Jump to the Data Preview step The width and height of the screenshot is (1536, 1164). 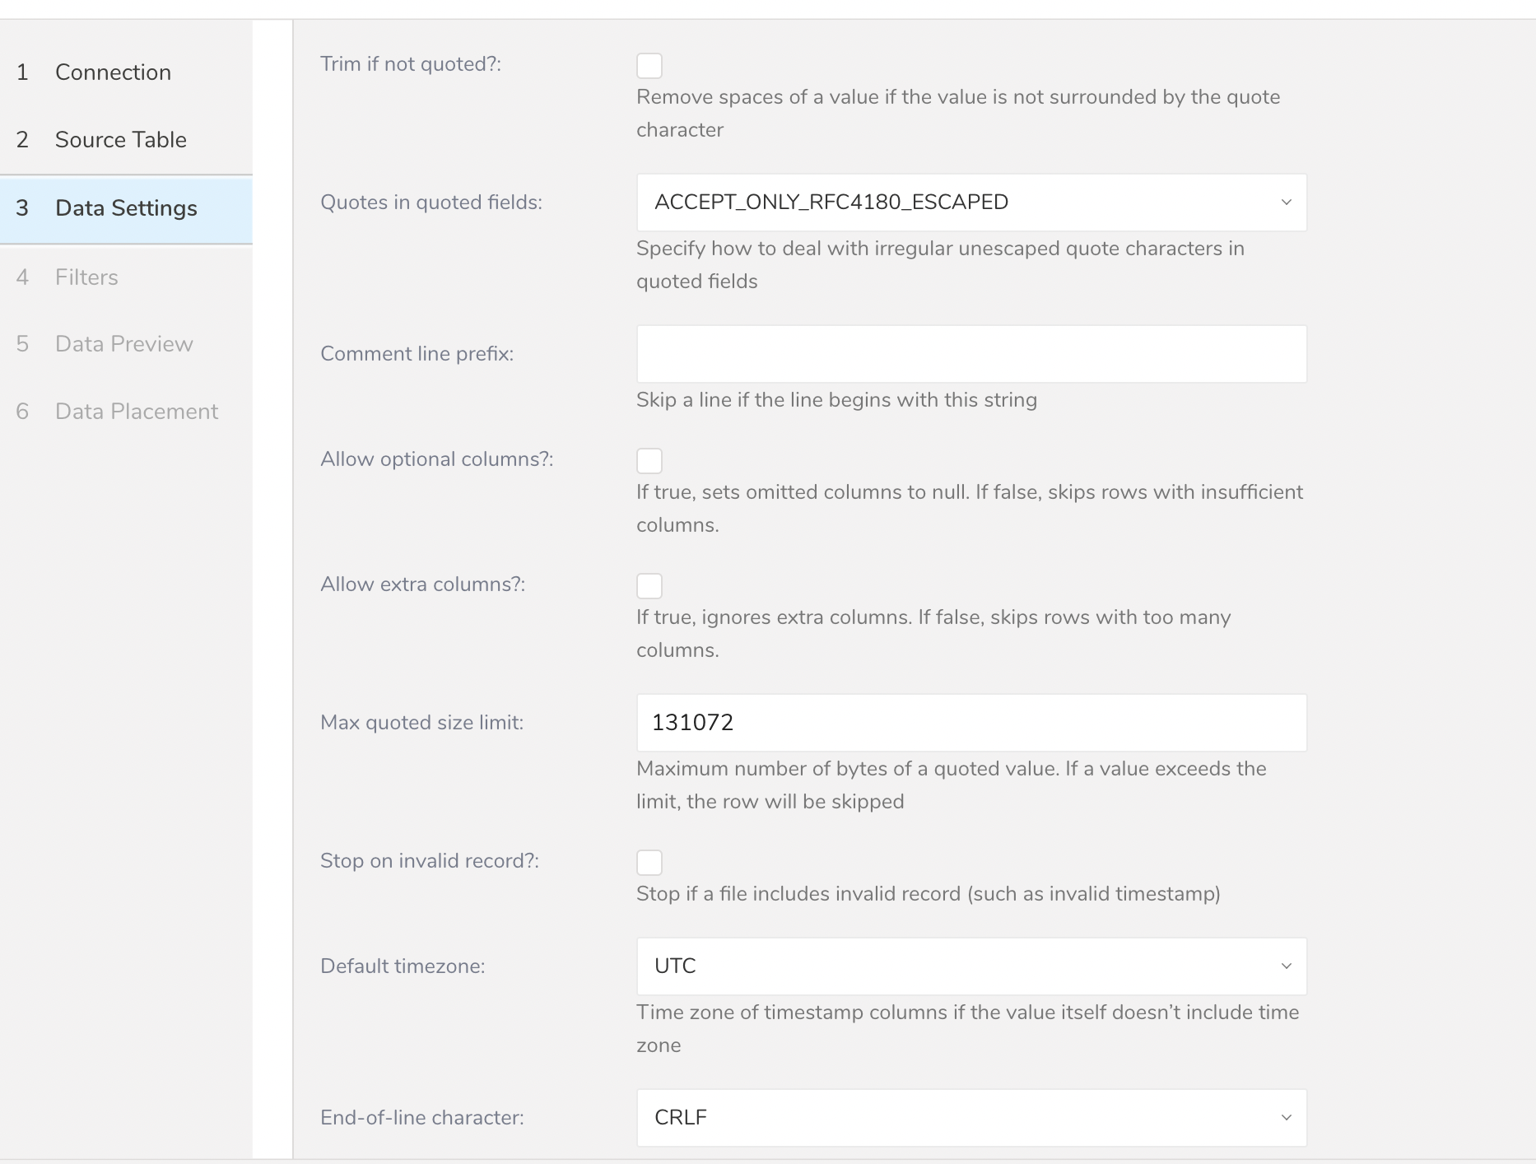point(123,344)
